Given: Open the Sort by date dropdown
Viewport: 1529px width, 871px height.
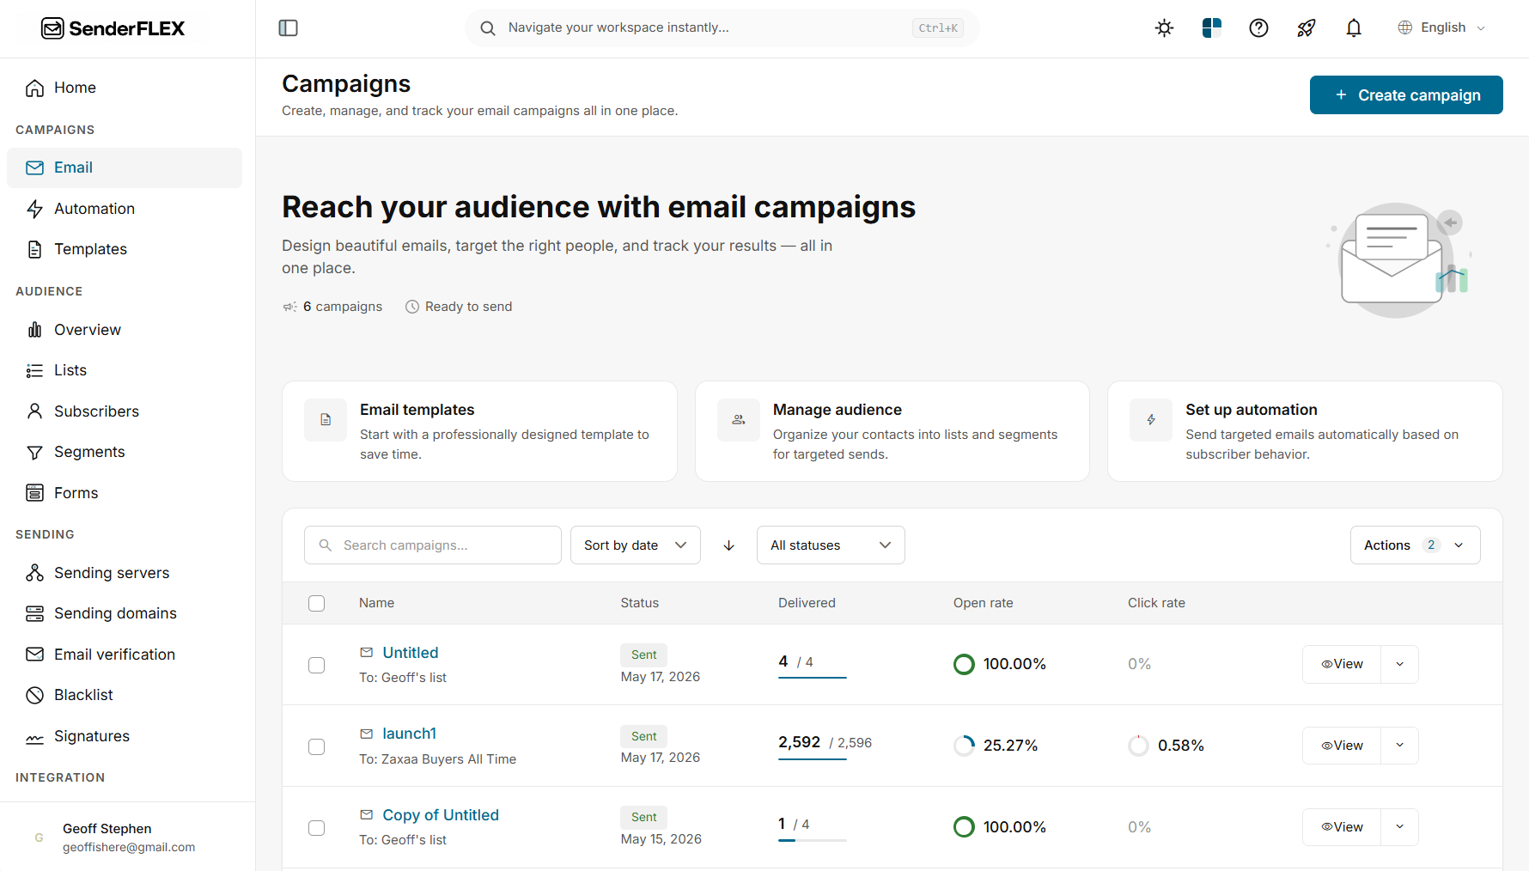Looking at the screenshot, I should 636,545.
